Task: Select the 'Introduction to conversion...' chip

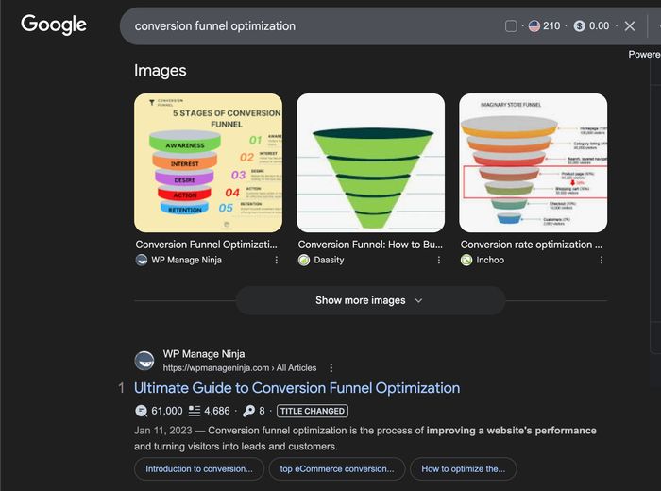Action: (x=199, y=468)
